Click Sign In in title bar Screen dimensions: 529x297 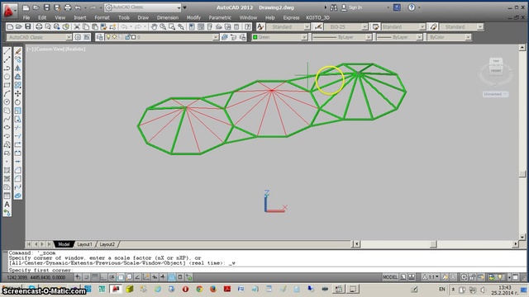tap(355, 7)
